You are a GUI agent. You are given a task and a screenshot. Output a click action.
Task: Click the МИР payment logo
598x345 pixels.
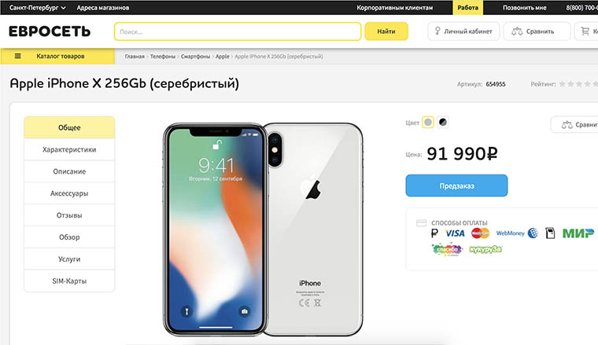click(578, 233)
